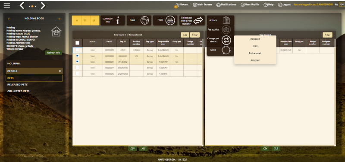The image size is (345, 162).
Task: Click the animal shelter house-paw icon
Action: click(56, 32)
